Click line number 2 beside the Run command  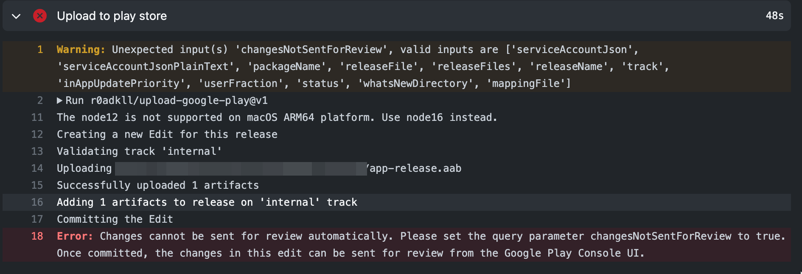pyautogui.click(x=39, y=101)
